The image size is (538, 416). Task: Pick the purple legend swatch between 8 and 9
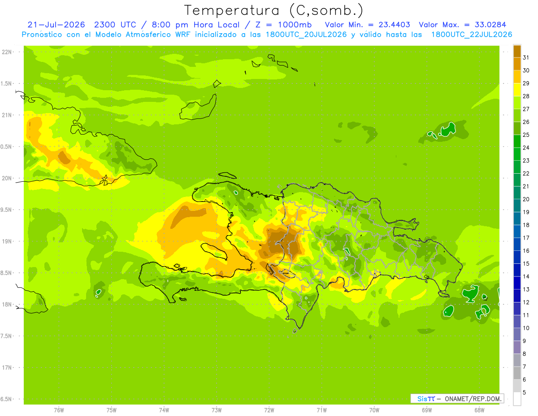coord(517,347)
